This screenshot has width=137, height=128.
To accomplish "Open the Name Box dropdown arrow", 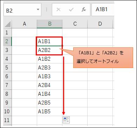I will coord(38,9).
